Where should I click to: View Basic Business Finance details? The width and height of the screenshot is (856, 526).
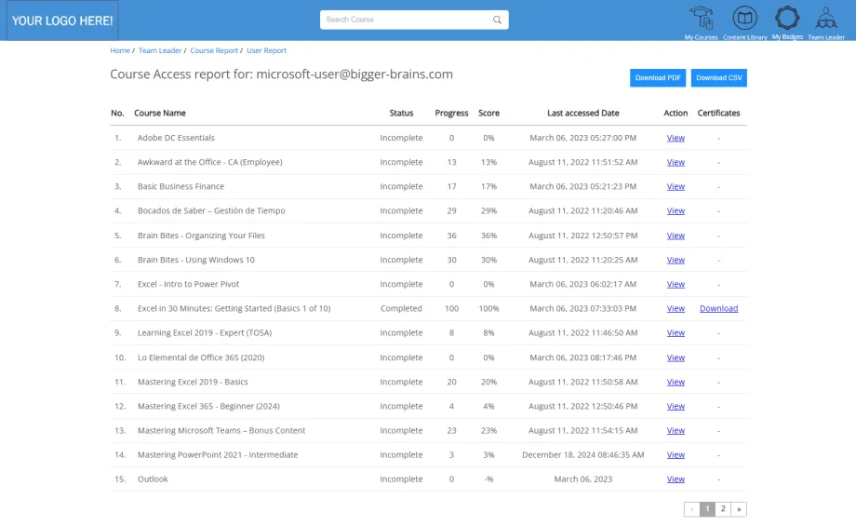675,187
